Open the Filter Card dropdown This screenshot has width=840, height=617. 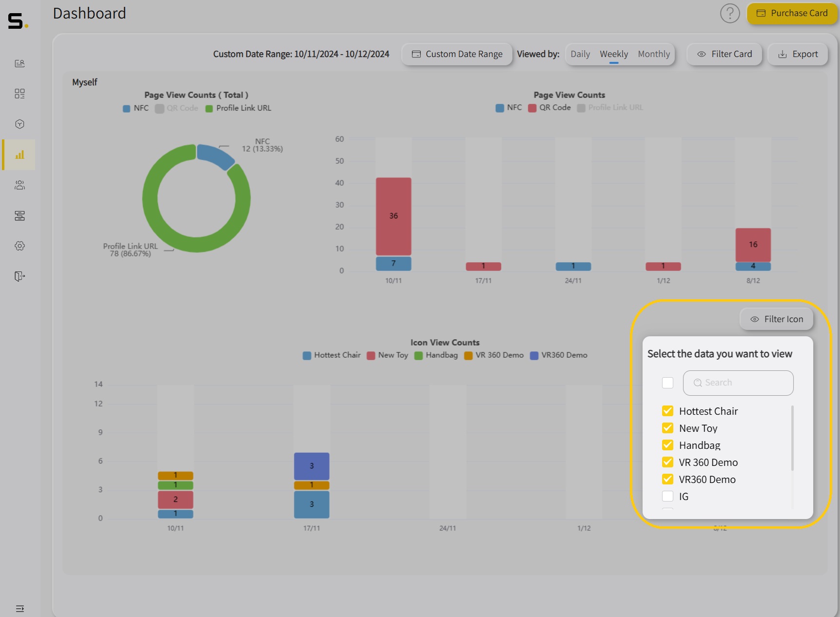pyautogui.click(x=724, y=54)
